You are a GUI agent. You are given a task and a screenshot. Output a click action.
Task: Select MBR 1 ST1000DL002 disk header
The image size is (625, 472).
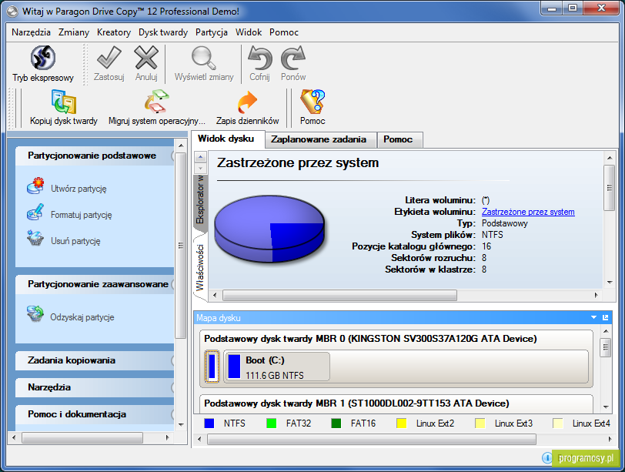[x=356, y=403]
